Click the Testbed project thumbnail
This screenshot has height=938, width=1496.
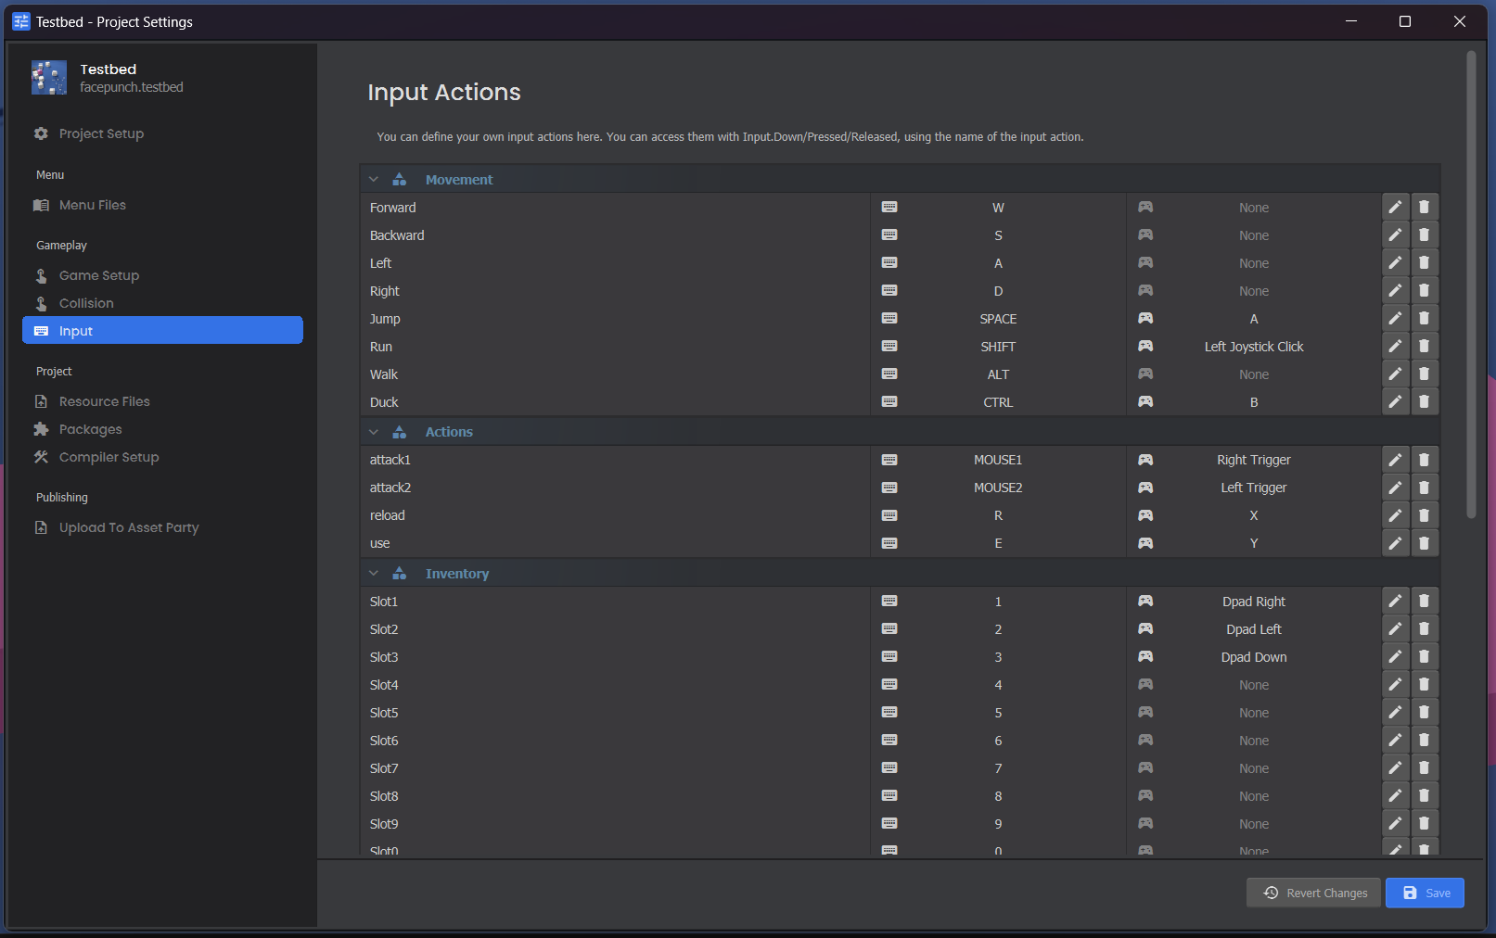coord(49,78)
